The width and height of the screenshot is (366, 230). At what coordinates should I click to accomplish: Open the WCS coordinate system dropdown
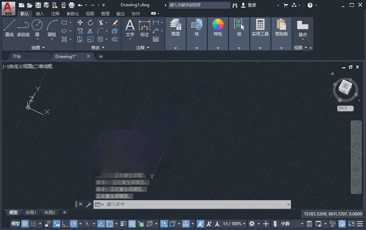pos(345,108)
